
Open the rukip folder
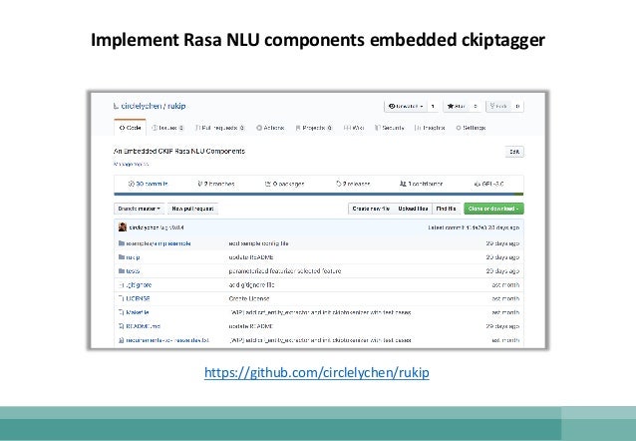133,257
